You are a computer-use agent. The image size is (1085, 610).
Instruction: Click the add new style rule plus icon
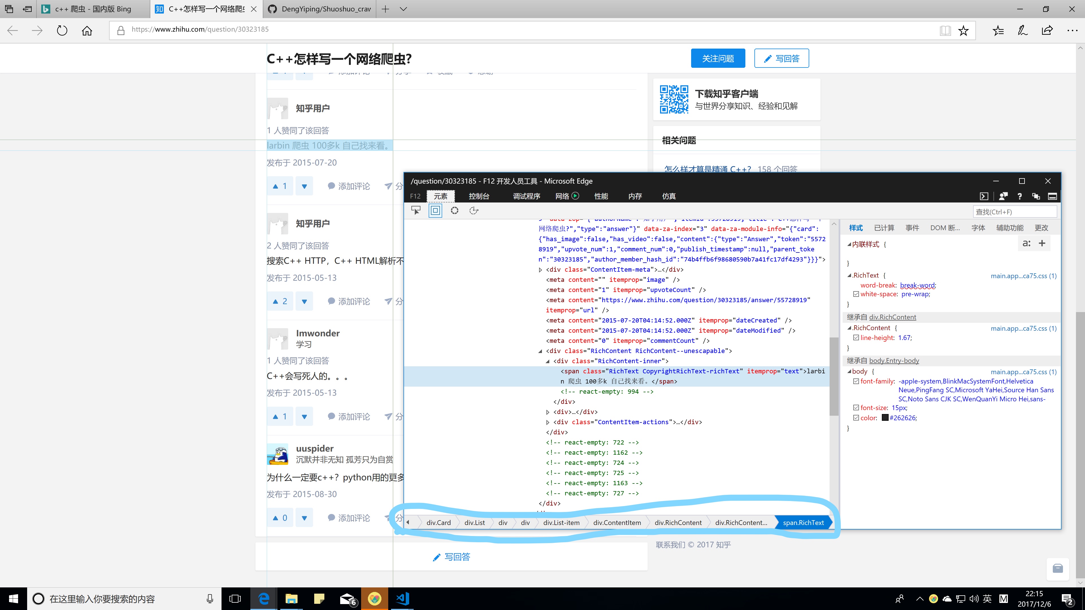[x=1042, y=243]
